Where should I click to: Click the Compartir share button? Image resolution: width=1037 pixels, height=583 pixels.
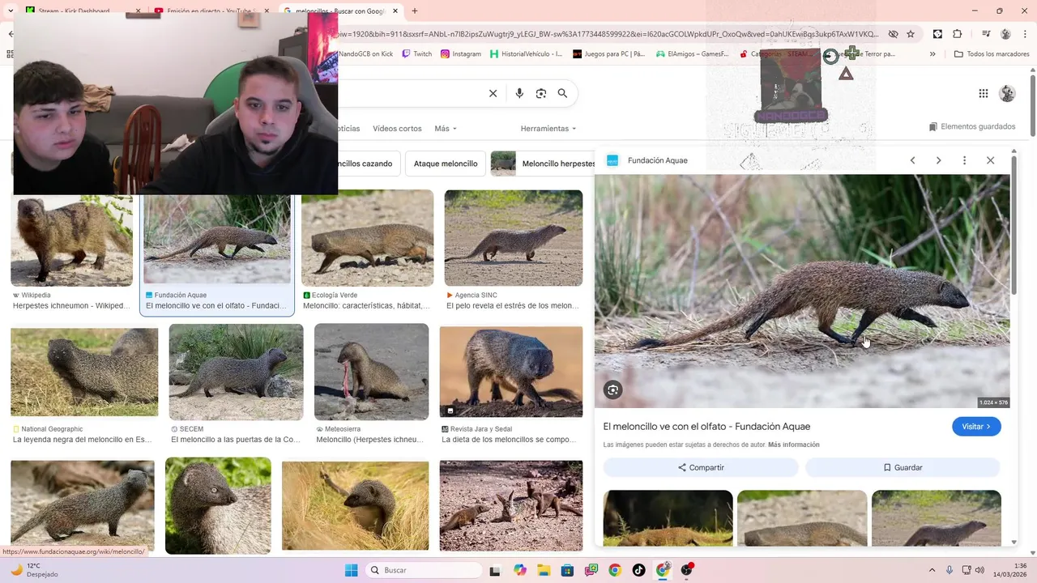coord(701,467)
